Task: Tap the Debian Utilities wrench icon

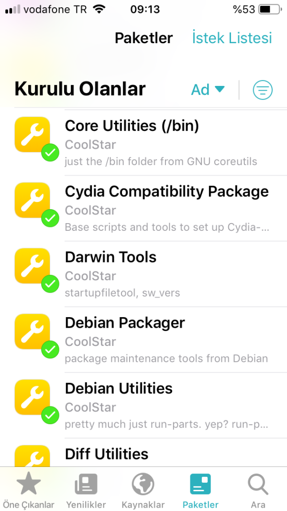Action: [x=32, y=397]
